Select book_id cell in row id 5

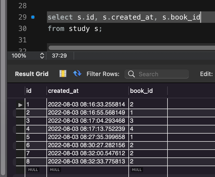148,137
